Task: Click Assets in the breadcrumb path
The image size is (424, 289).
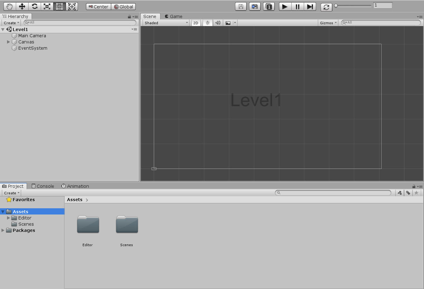Action: pos(75,200)
